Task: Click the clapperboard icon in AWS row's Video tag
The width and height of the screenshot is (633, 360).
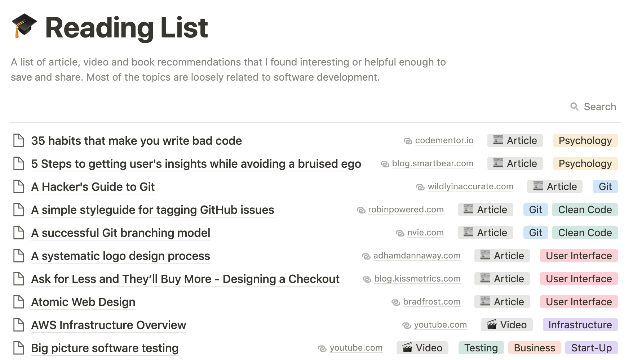Action: (x=491, y=325)
